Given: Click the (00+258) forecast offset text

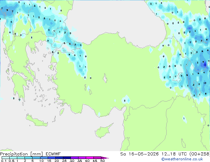Looking at the screenshot, I should tap(199, 154).
